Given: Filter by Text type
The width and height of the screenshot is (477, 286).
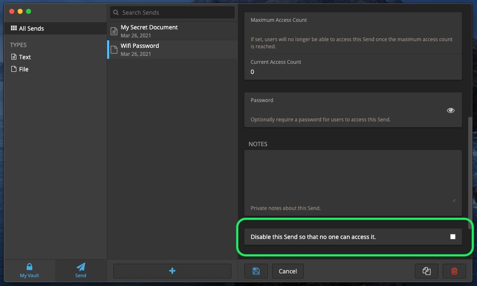Looking at the screenshot, I should point(21,57).
